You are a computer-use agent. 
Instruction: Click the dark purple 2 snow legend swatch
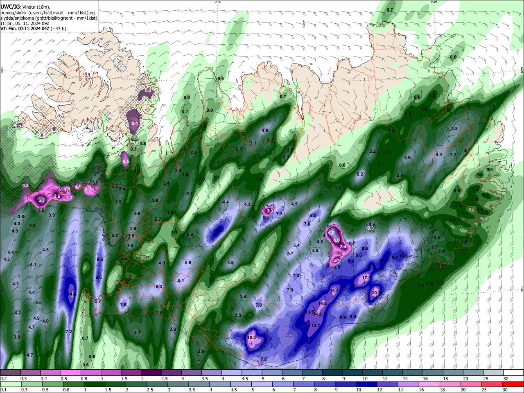coord(151,373)
